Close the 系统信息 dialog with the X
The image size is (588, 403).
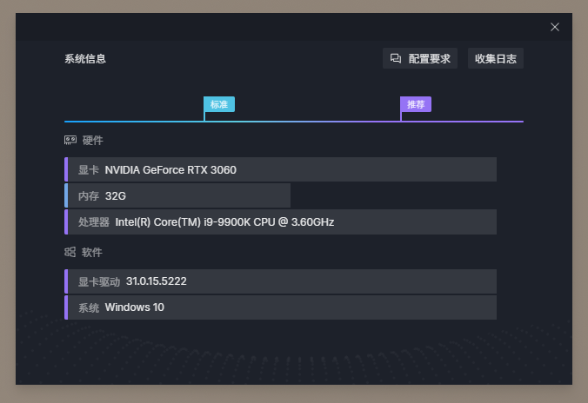coord(555,27)
